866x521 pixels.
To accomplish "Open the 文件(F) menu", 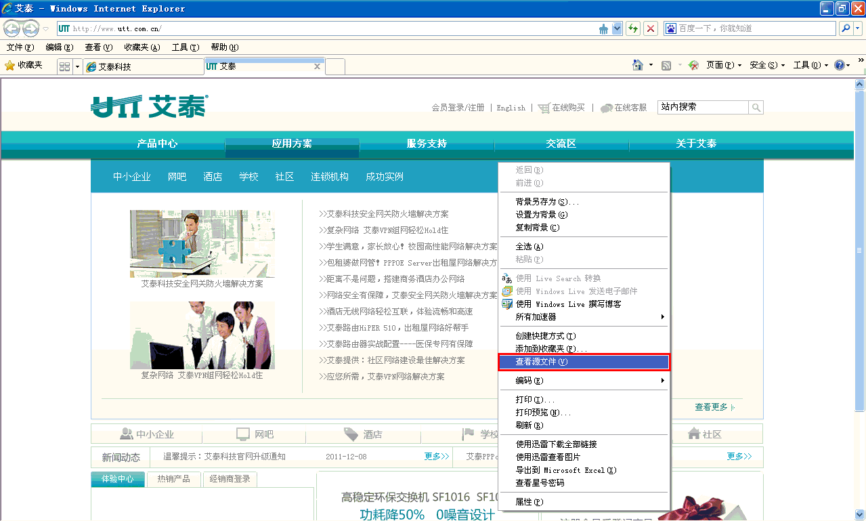I will [x=20, y=47].
